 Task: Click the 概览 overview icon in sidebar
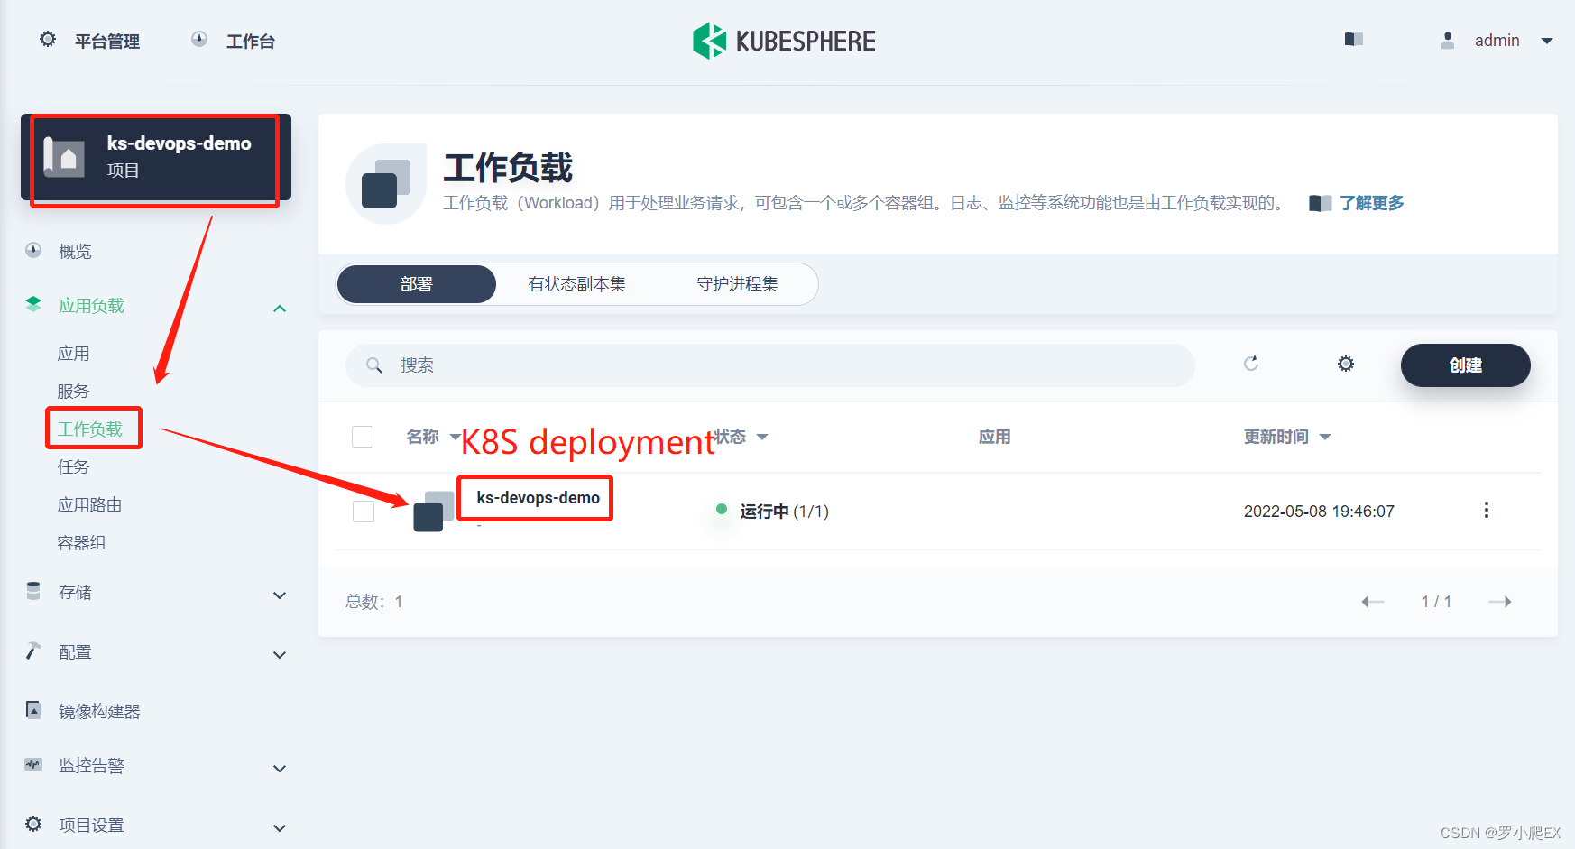32,250
